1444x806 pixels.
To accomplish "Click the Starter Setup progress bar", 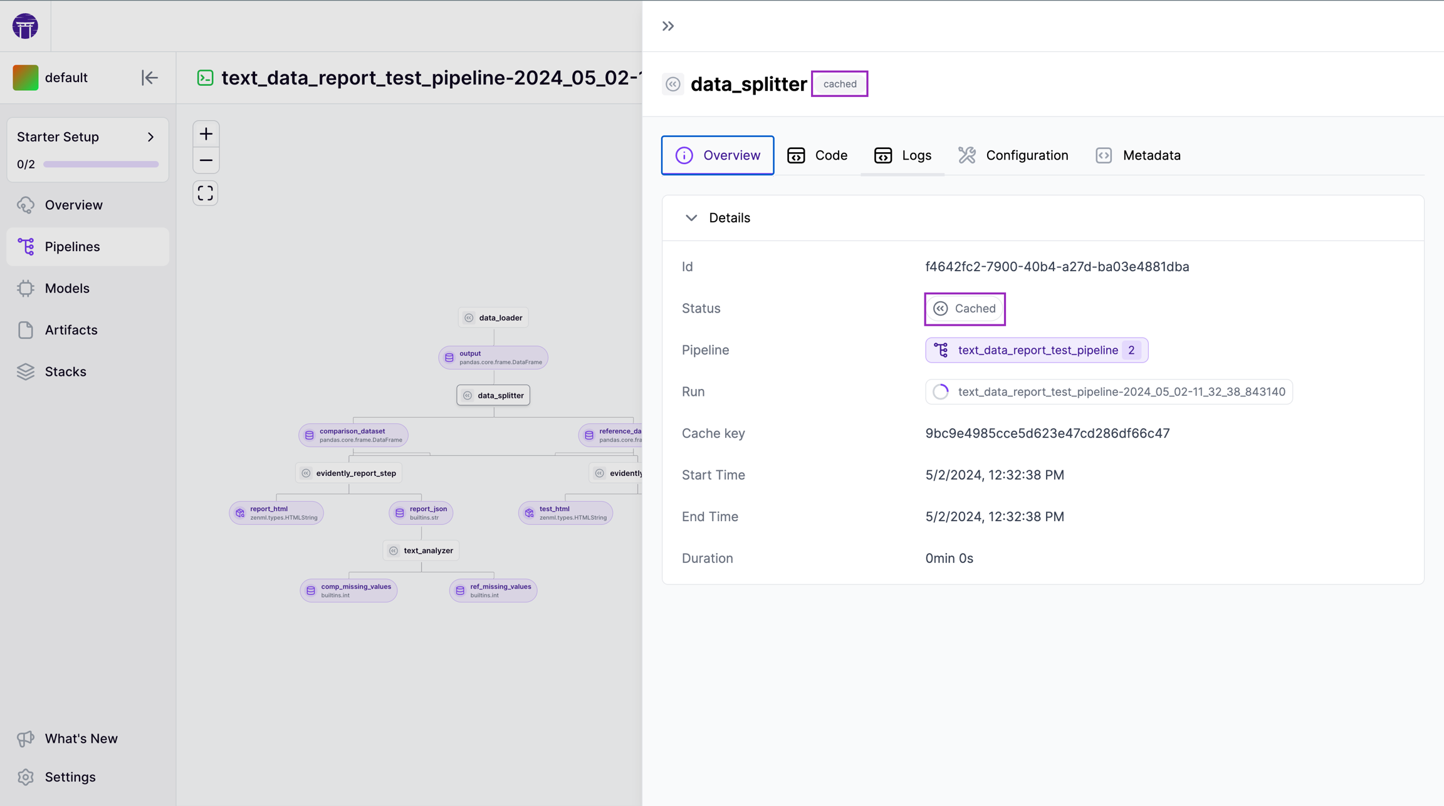I will [x=100, y=163].
